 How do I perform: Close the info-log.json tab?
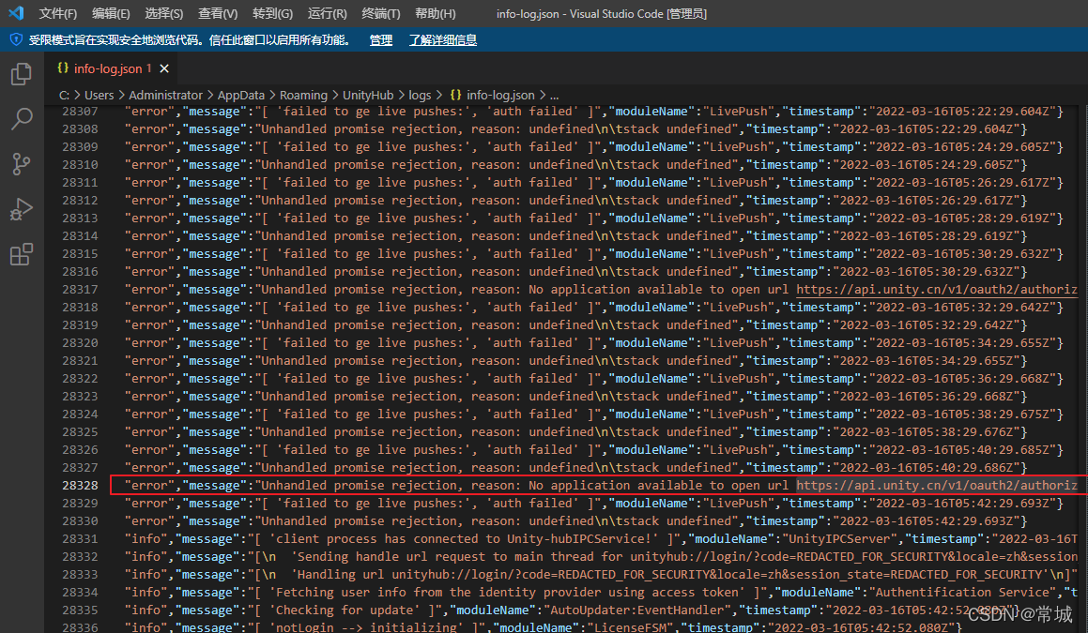(x=164, y=68)
